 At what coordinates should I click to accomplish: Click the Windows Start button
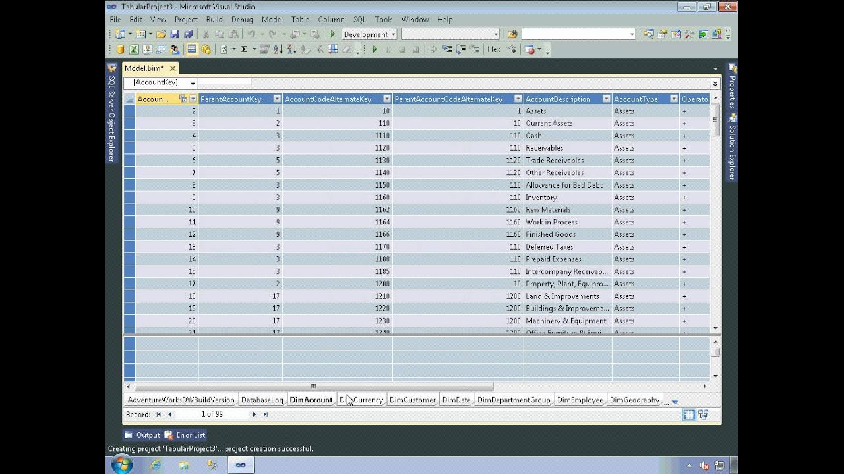tap(121, 465)
